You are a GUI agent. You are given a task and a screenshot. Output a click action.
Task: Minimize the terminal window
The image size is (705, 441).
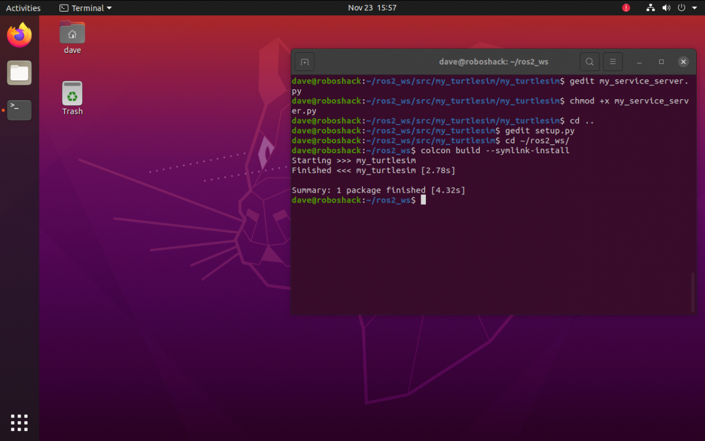tap(639, 62)
